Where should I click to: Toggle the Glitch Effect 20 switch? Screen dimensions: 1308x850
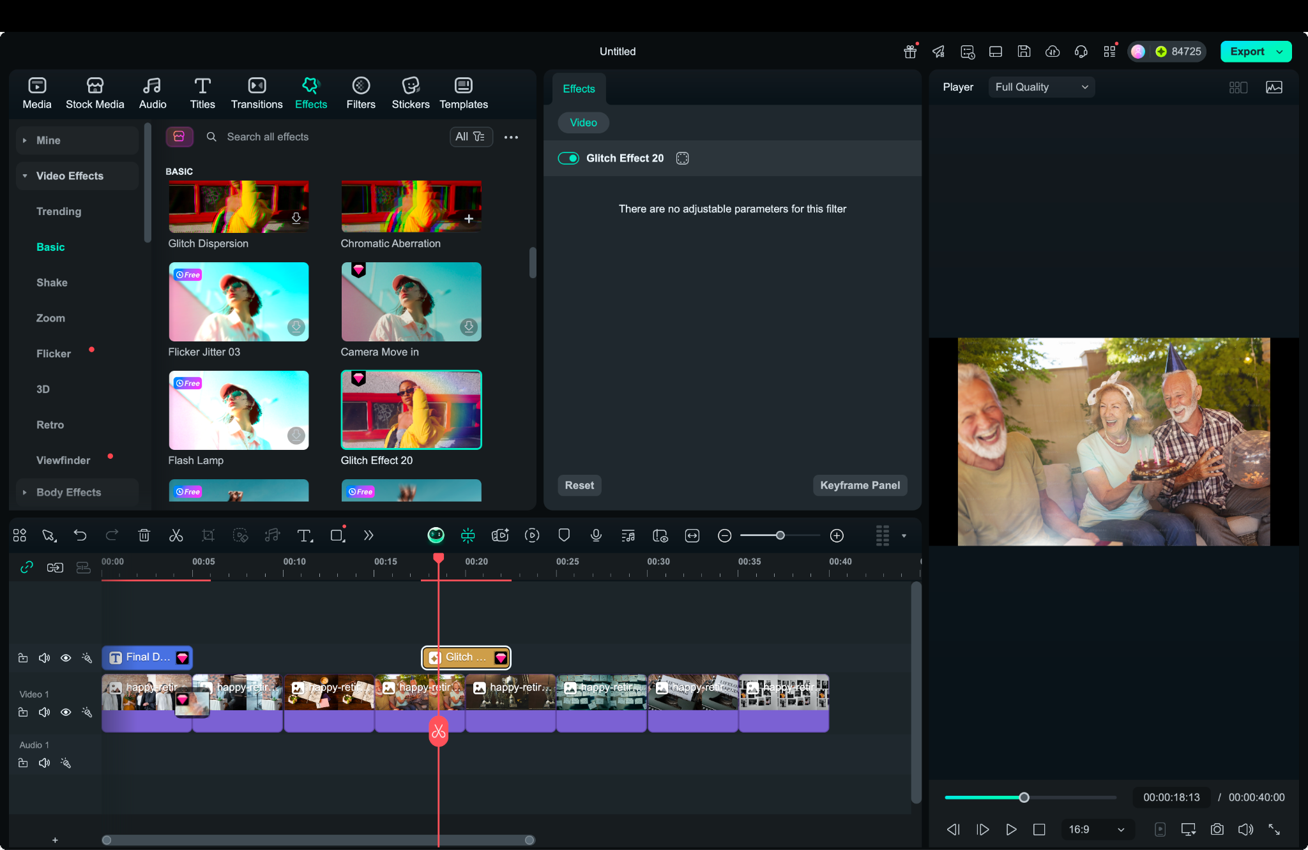pyautogui.click(x=568, y=158)
